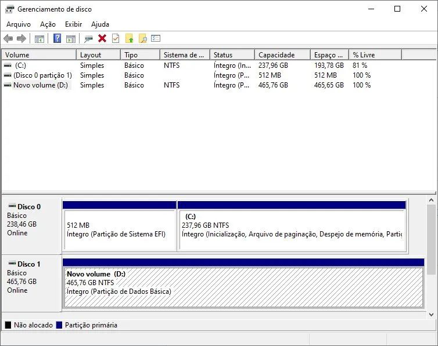Sort by the Status column header

[x=232, y=55]
